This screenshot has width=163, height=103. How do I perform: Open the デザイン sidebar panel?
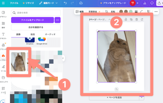coord(3,14)
